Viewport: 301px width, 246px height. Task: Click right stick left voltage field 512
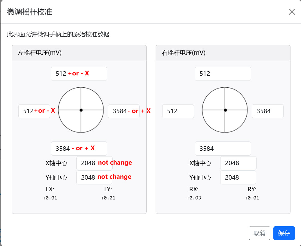tap(178, 111)
